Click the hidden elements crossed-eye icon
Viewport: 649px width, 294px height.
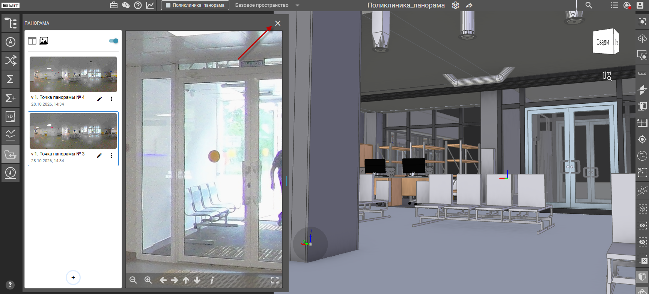pos(642,242)
